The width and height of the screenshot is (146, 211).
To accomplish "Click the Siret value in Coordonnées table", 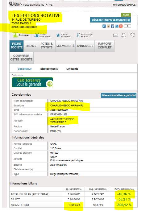I will [59, 110].
